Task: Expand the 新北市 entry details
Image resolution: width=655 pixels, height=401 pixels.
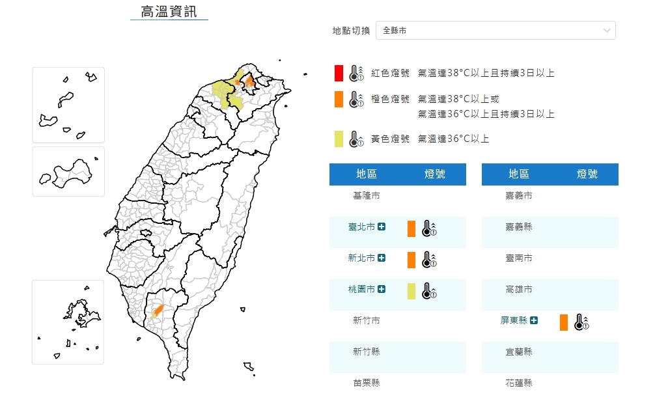Action: coord(381,259)
